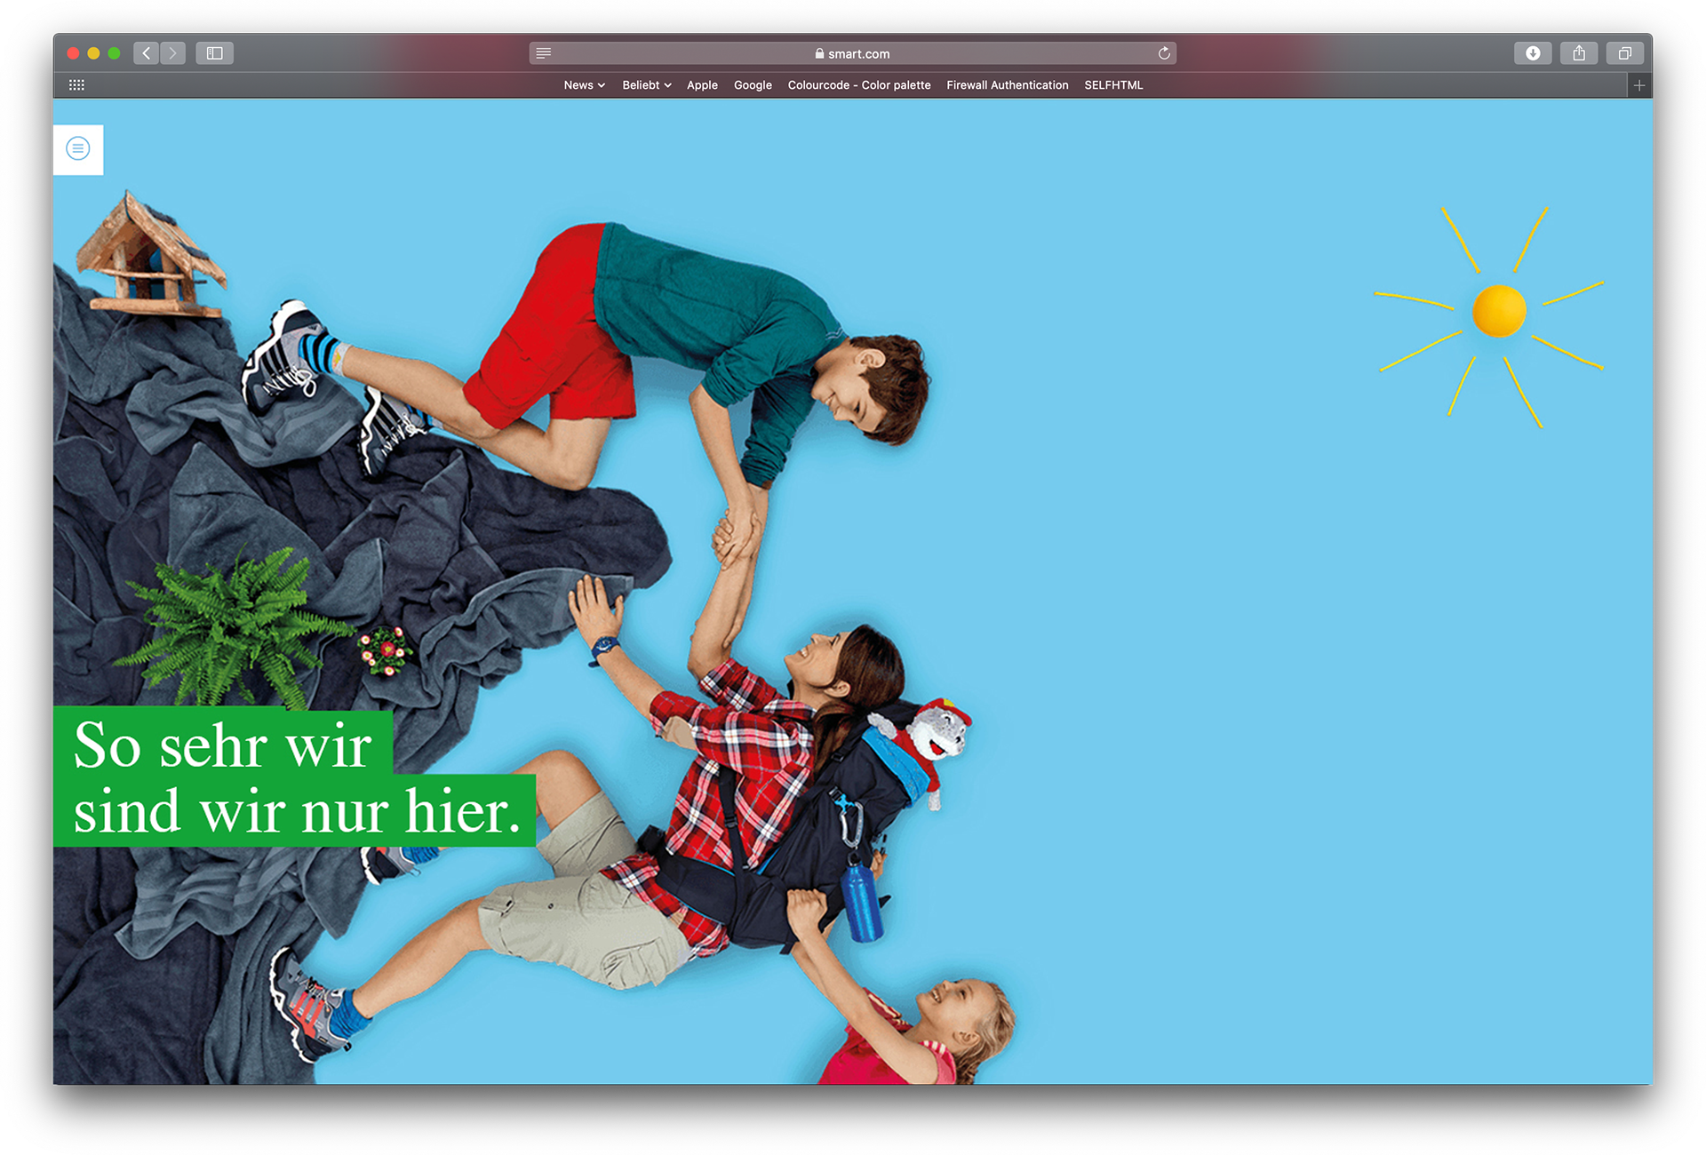Reload the smart.com page
Image resolution: width=1706 pixels, height=1155 pixels.
(x=1164, y=53)
